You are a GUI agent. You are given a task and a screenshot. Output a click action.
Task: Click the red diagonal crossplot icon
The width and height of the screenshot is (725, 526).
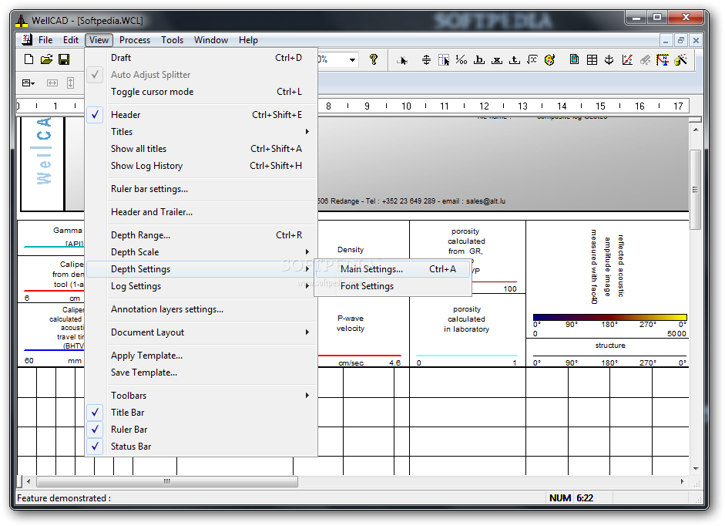coord(627,59)
